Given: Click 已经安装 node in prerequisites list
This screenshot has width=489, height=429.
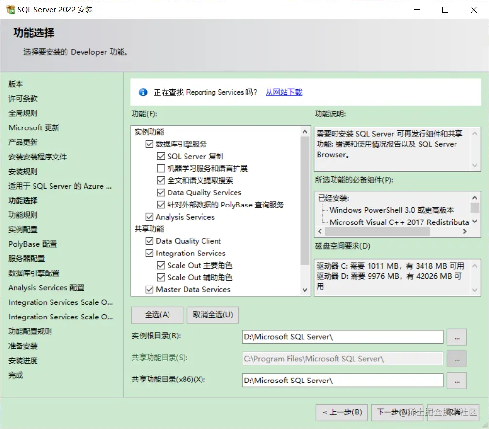Looking at the screenshot, I should coord(333,198).
